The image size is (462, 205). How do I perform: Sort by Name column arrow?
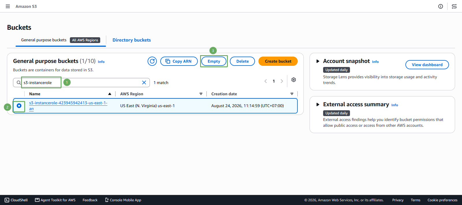(x=110, y=94)
